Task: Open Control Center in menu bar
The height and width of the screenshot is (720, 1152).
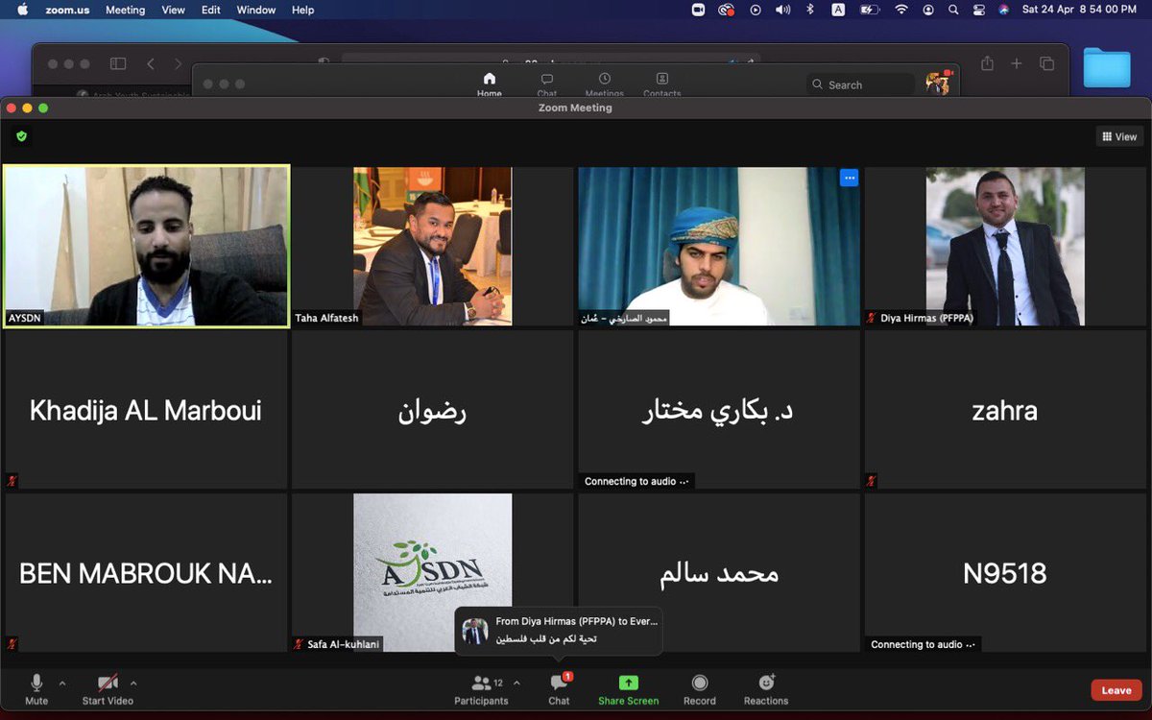Action: point(979,10)
